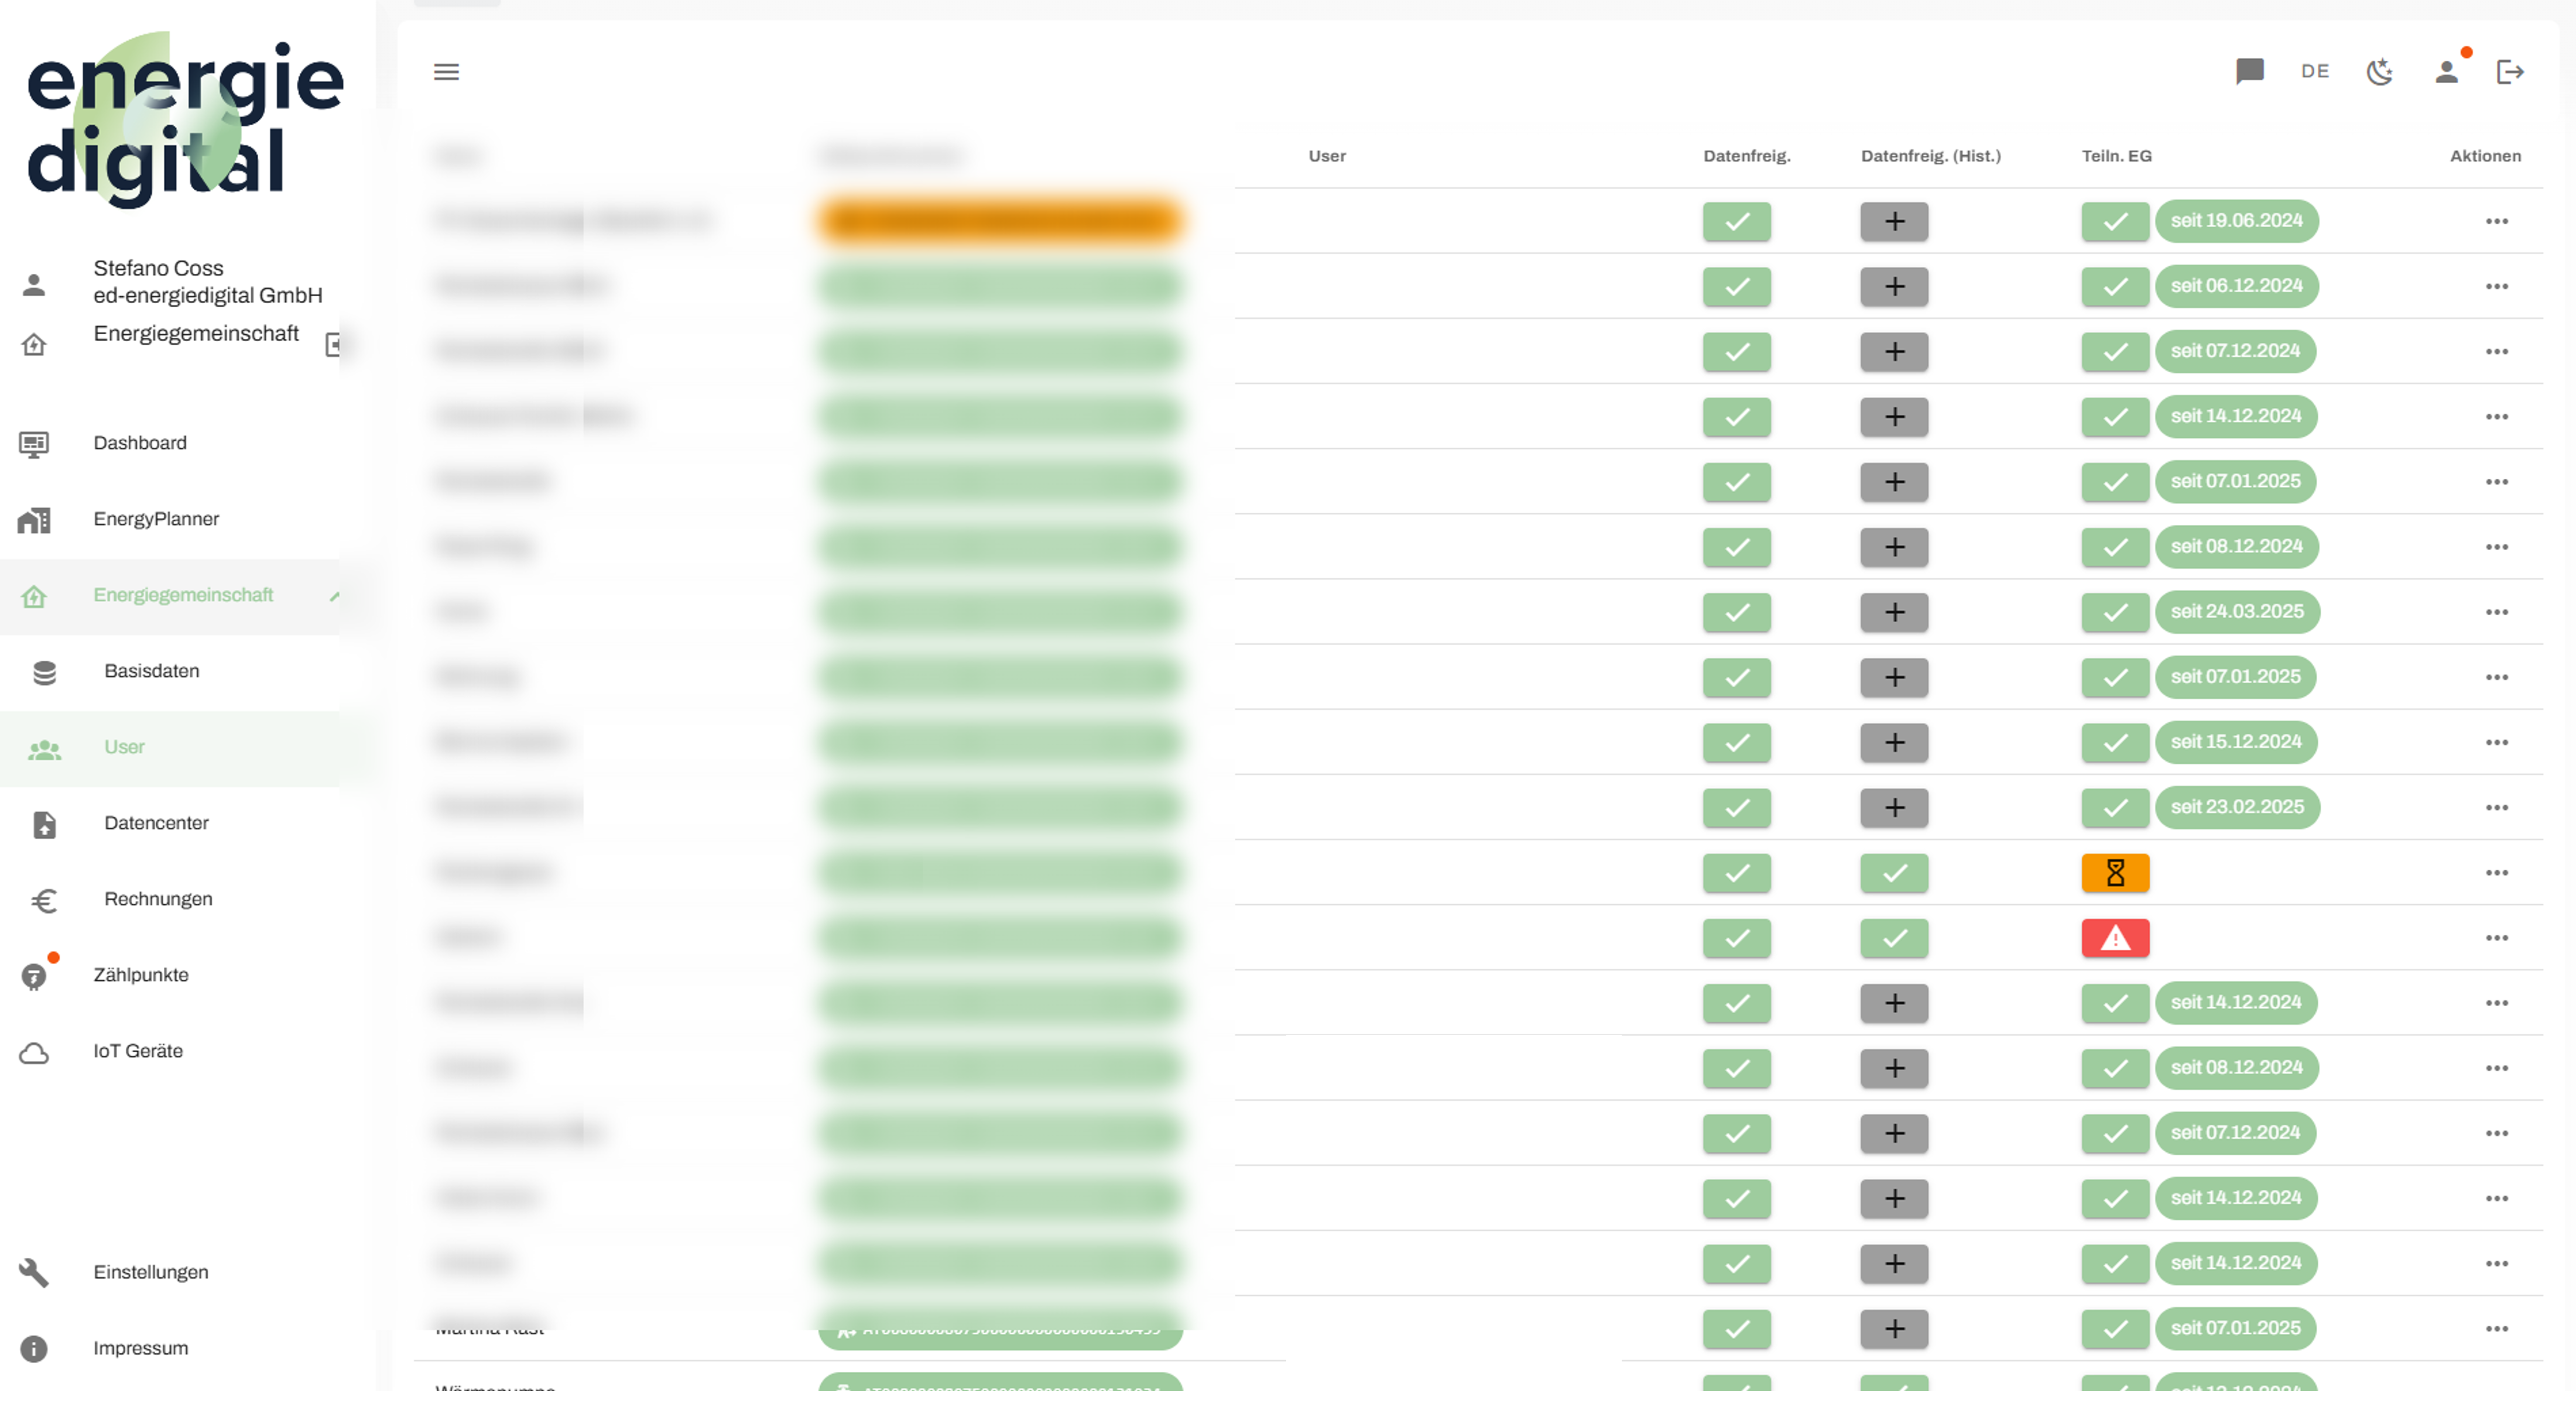Toggle Teiln. EG check for seit 24.03.2025

(x=2115, y=612)
